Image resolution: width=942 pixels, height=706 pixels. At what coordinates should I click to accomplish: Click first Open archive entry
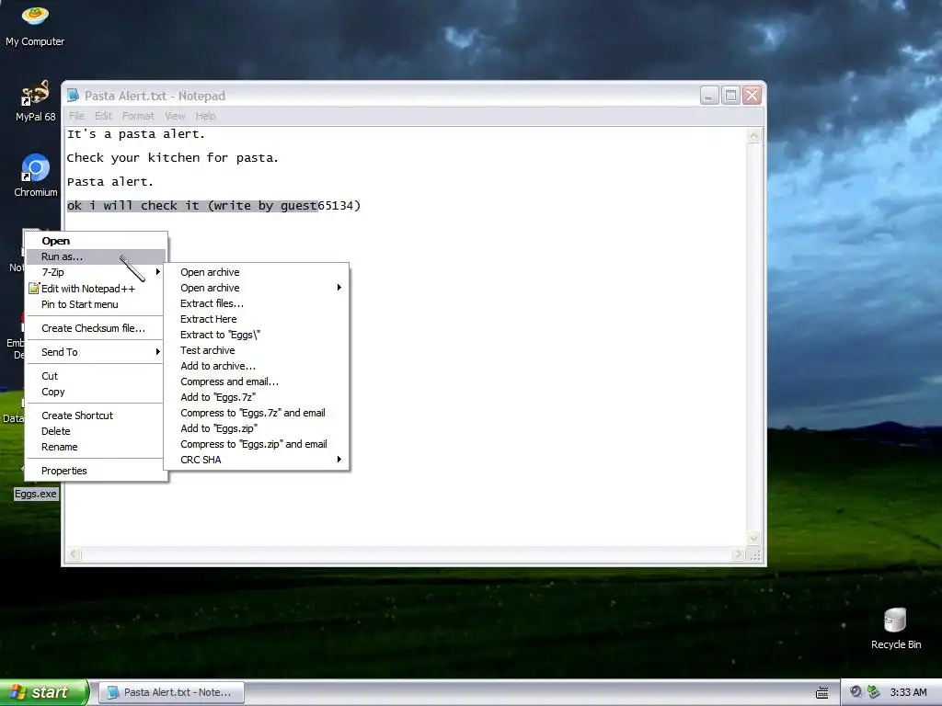[257, 272]
